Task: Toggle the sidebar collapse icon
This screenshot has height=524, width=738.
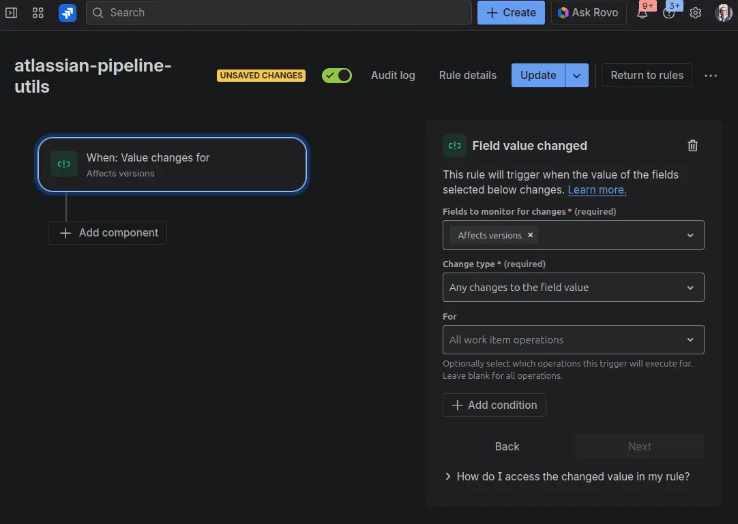Action: (12, 13)
